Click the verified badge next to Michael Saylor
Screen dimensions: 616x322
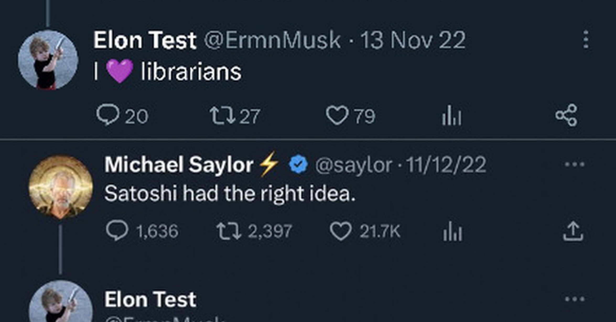pos(298,164)
